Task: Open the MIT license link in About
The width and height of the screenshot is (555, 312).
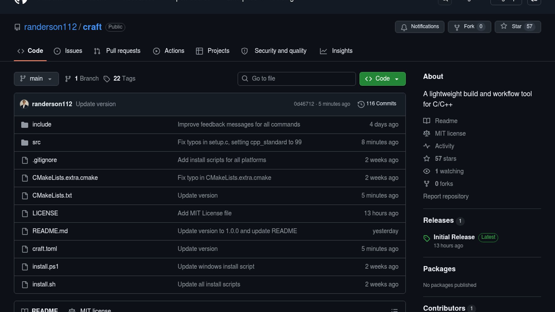Action: pos(450,133)
